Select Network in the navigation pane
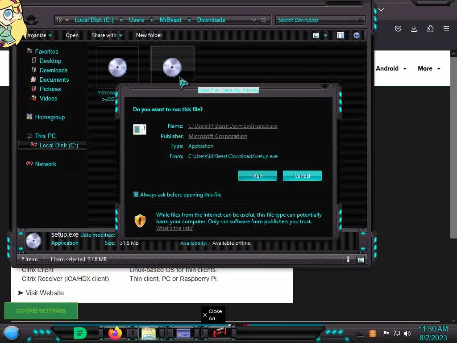The width and height of the screenshot is (457, 343). [46, 164]
